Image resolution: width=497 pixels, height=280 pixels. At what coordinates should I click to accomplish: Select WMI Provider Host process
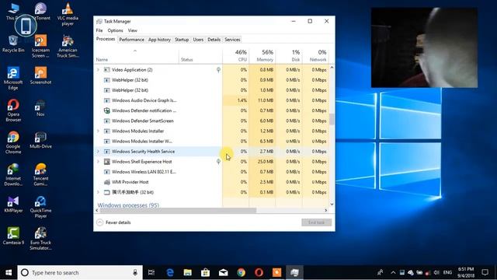pyautogui.click(x=212, y=182)
